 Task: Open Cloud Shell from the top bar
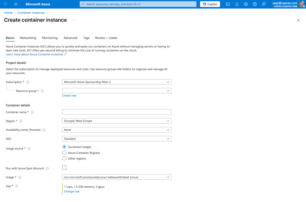pos(228,4)
